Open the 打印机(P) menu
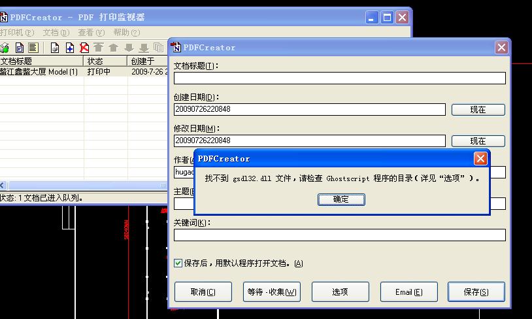532x319 pixels. click(x=17, y=33)
